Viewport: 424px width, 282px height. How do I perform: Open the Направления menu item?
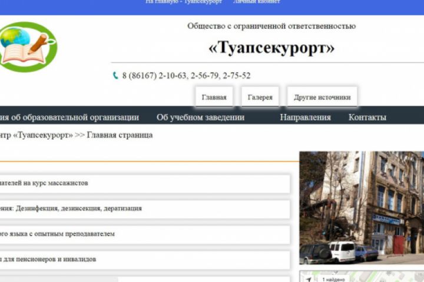point(305,117)
